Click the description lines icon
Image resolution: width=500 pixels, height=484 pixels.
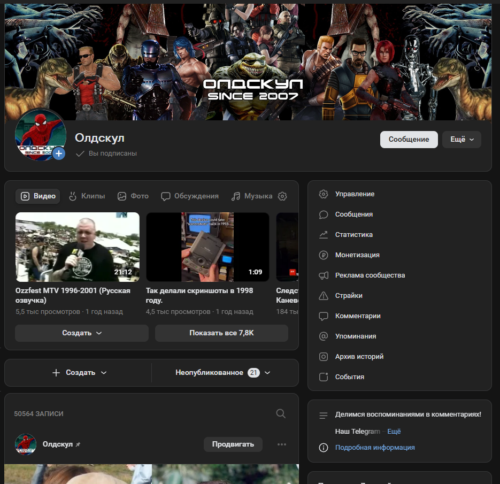click(324, 416)
